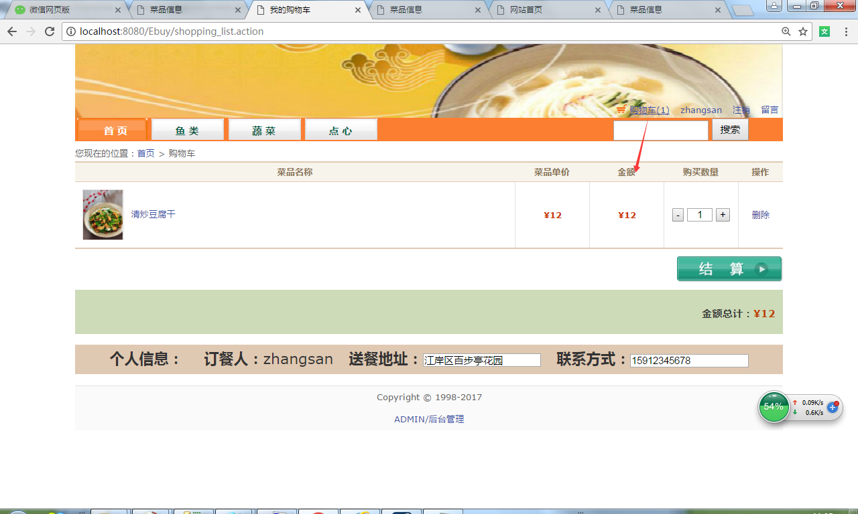Image resolution: width=858 pixels, height=514 pixels.
Task: Click the 送餐地址 address input field
Action: point(482,360)
